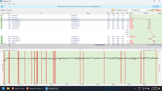Open the dropdown arrow beside pause button
Viewport: 162px width, 91px height.
[115, 10]
